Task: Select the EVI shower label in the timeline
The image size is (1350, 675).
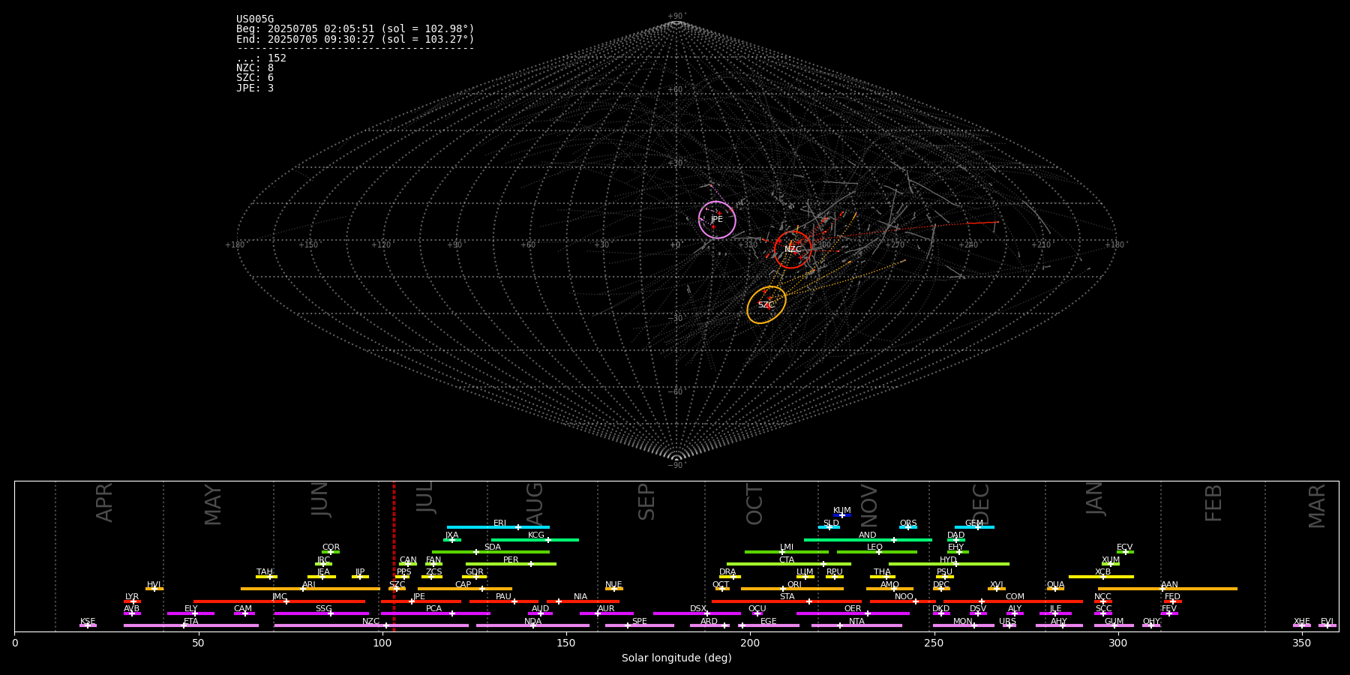Action: coord(1327,622)
